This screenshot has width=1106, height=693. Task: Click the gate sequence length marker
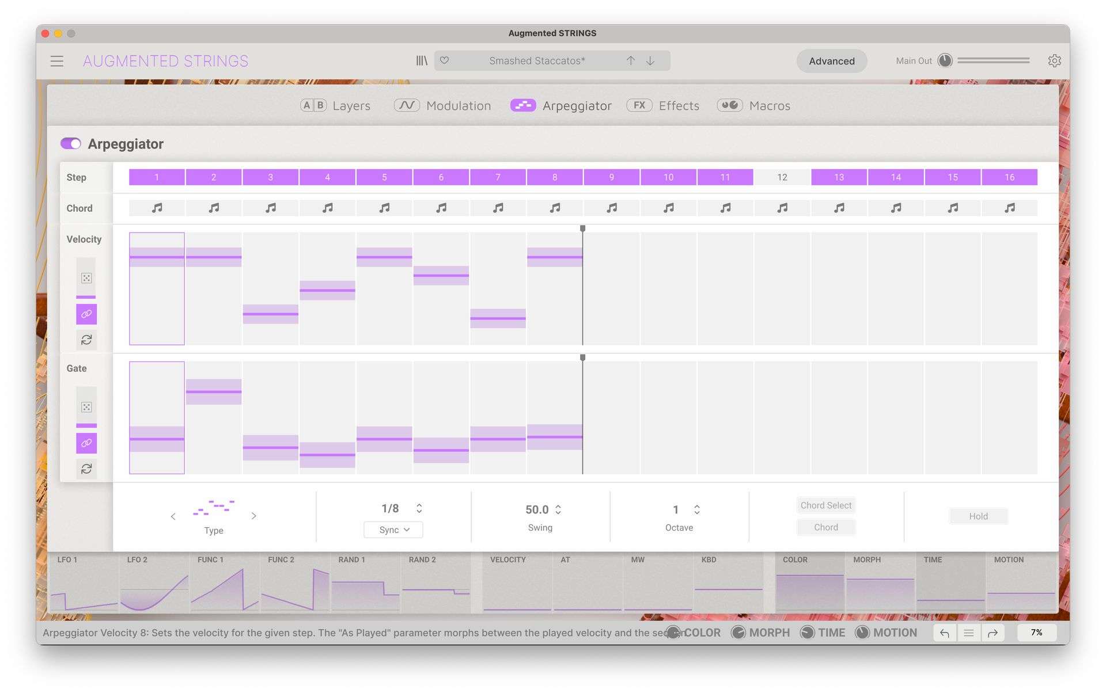click(582, 357)
